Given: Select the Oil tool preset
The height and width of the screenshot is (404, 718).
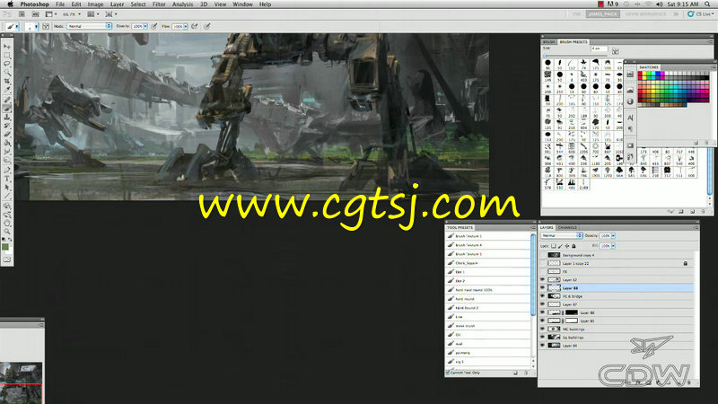Looking at the screenshot, I should pos(488,335).
